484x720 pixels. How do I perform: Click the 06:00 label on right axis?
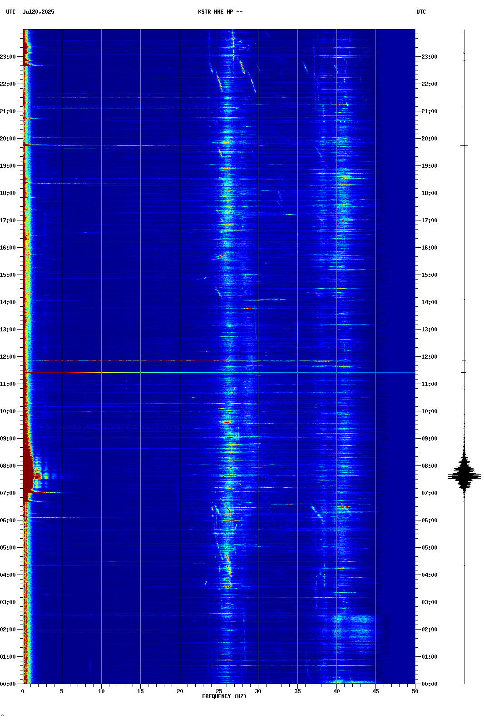430,520
